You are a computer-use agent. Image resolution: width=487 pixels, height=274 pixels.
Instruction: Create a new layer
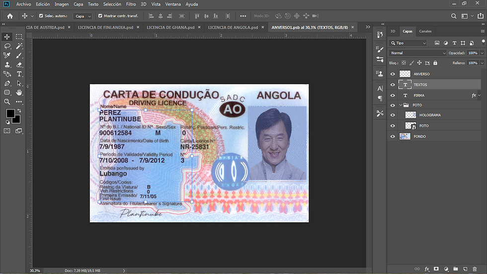tap(465, 269)
